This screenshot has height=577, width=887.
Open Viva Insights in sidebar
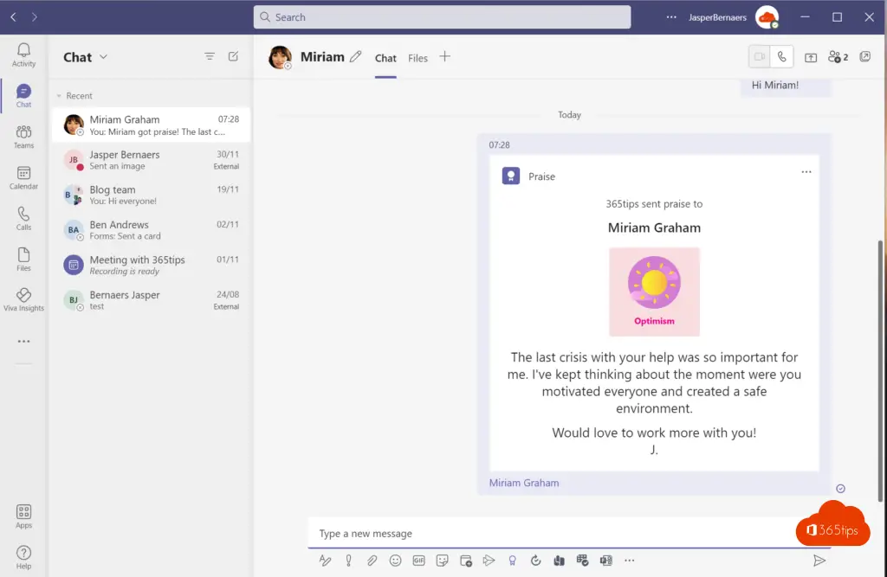[23, 299]
